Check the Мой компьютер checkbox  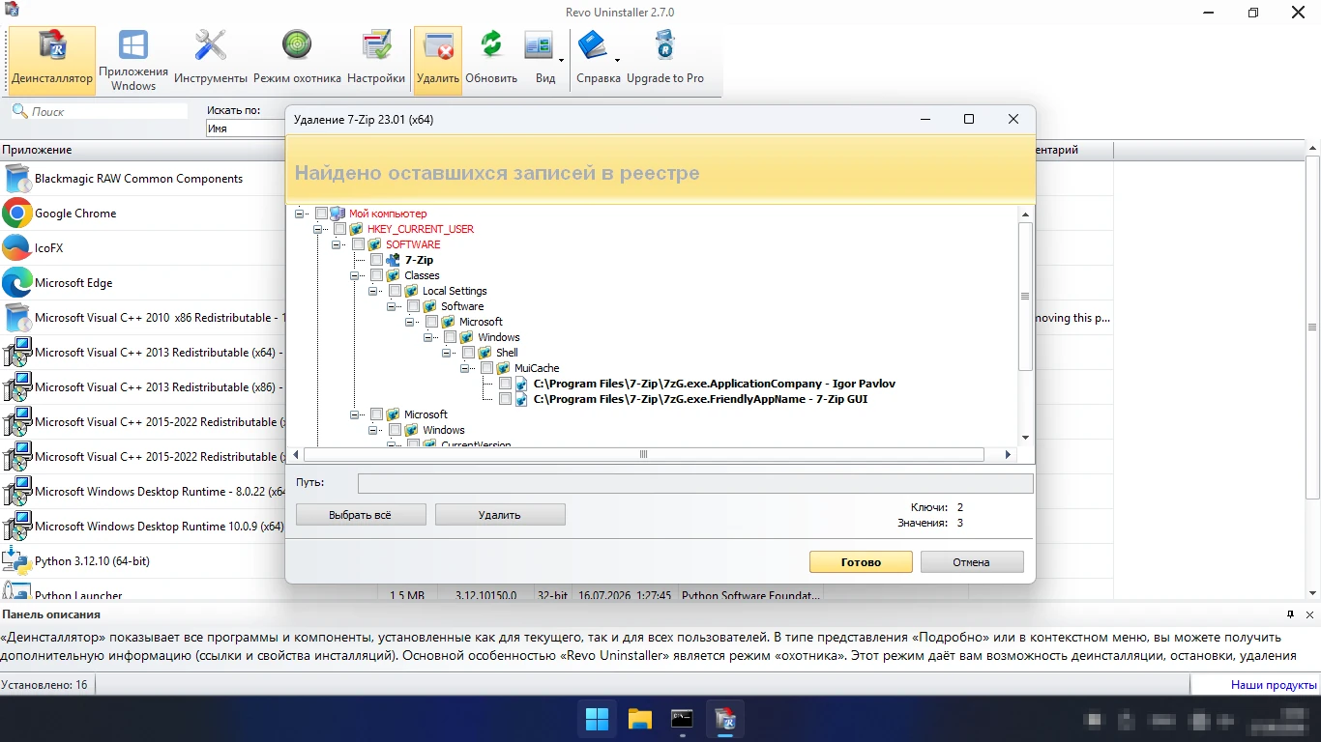321,214
